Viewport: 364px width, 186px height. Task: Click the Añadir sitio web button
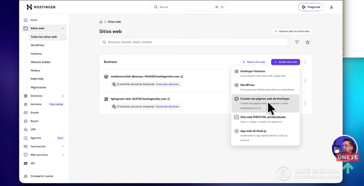click(x=285, y=62)
